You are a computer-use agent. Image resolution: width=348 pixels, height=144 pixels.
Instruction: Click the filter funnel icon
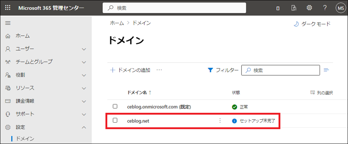coord(210,70)
